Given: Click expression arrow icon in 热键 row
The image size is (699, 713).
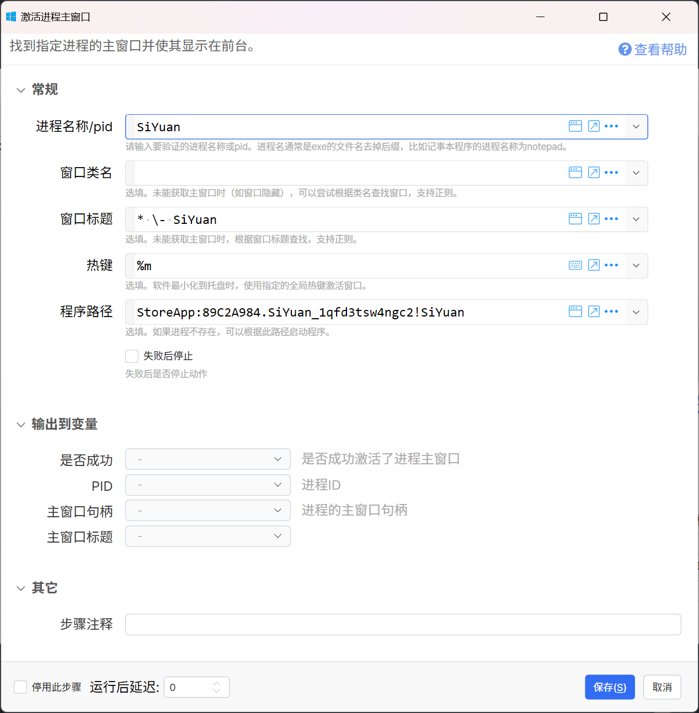Looking at the screenshot, I should (x=594, y=265).
